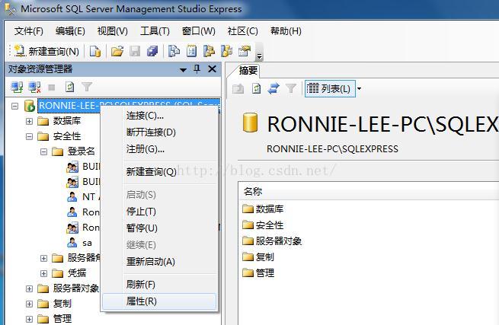The height and width of the screenshot is (325, 499).
Task: Click the save all icon
Action: [152, 51]
